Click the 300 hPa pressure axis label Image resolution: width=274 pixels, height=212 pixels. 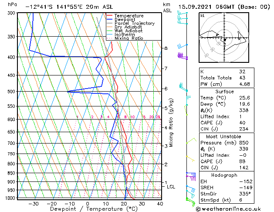(12, 13)
